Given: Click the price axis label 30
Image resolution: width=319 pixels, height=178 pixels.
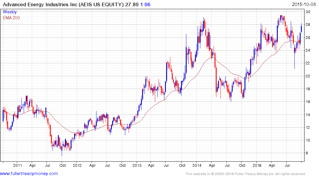Looking at the screenshot, I should pos(308,12).
